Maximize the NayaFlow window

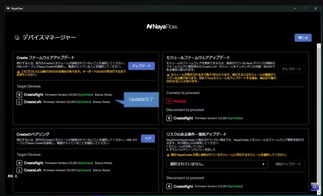coord(304,8)
